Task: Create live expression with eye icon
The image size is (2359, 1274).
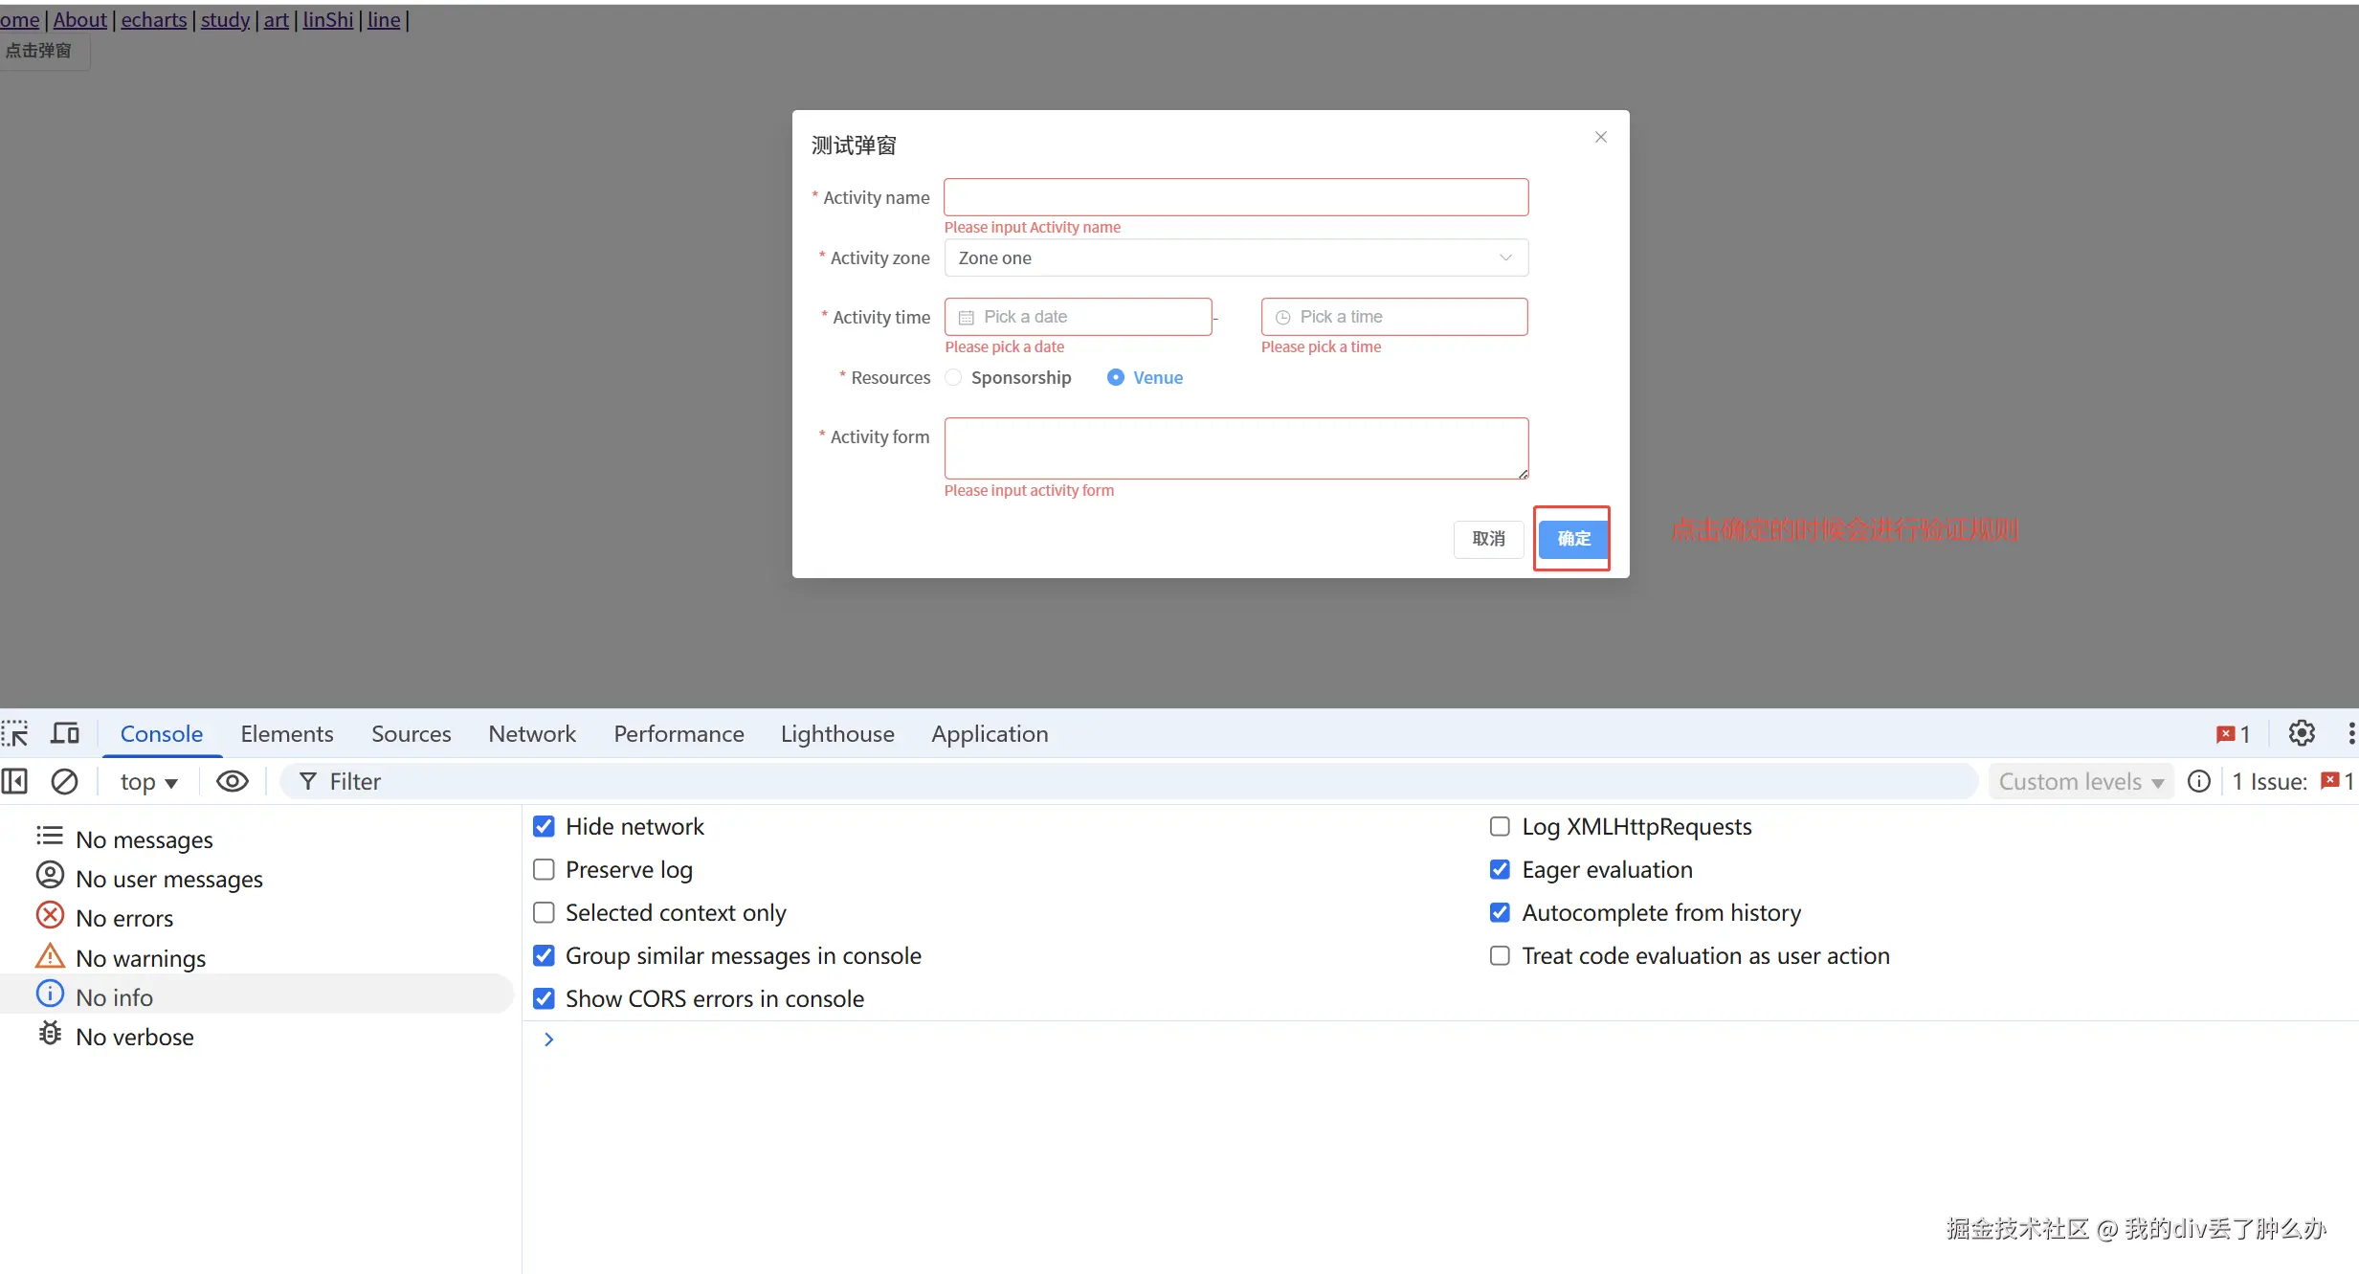Action: [x=232, y=782]
